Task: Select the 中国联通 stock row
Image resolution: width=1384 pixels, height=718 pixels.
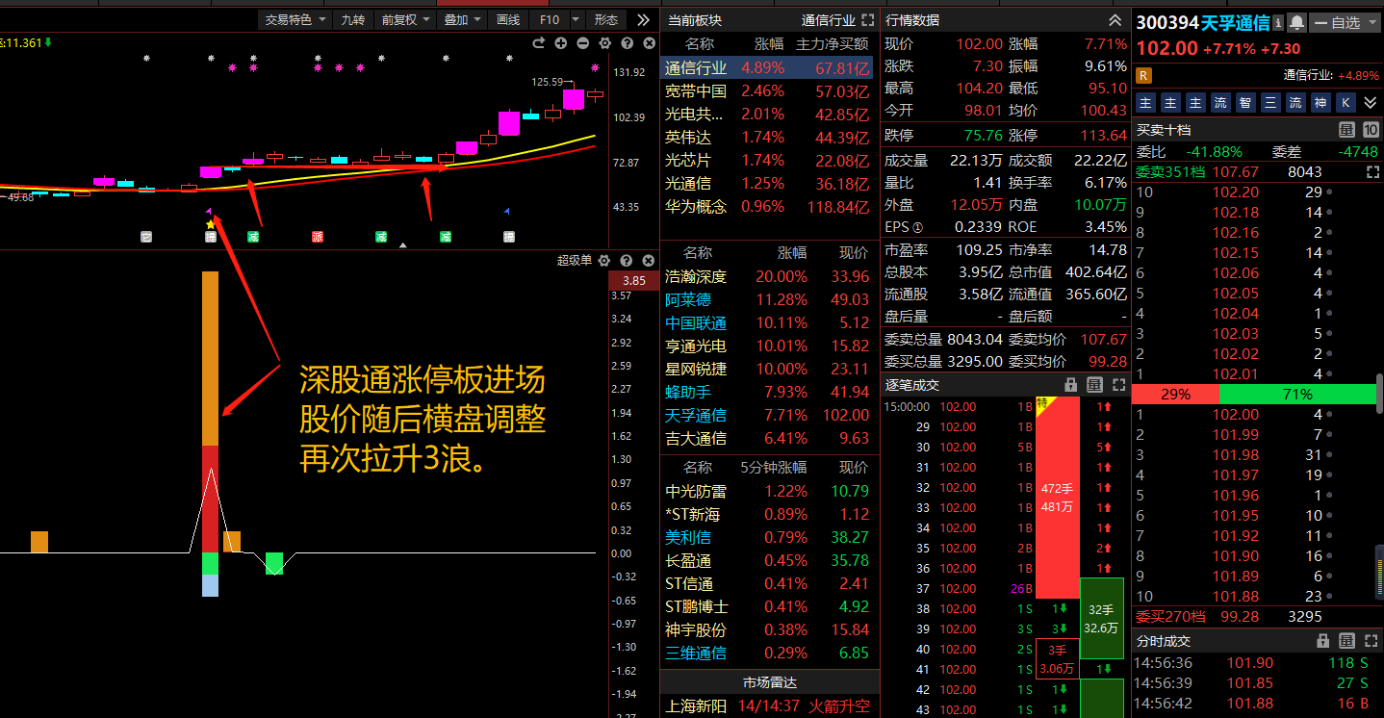Action: click(x=769, y=323)
